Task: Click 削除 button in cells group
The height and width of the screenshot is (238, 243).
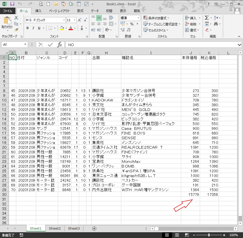Action: point(193,24)
